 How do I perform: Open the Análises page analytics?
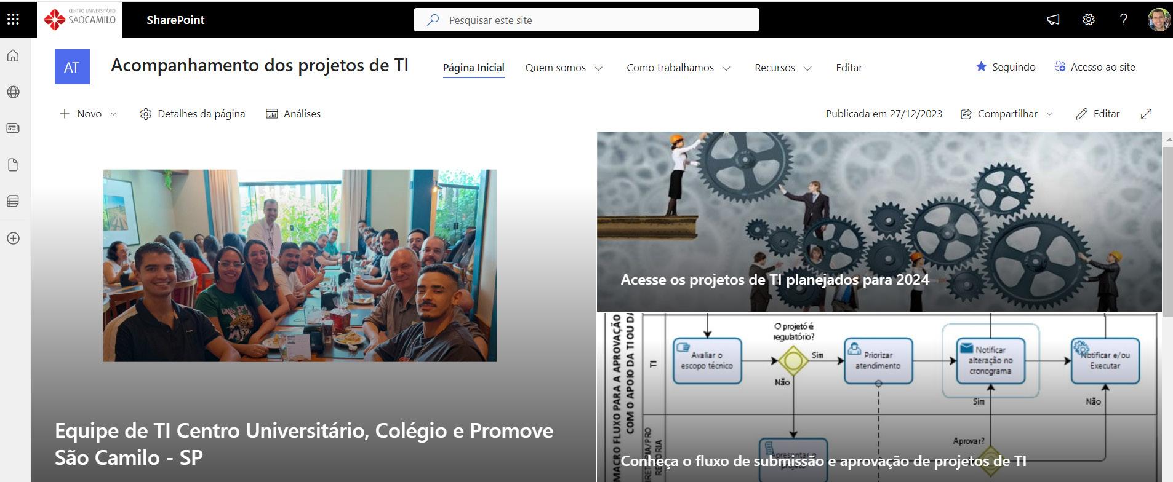pyautogui.click(x=293, y=114)
